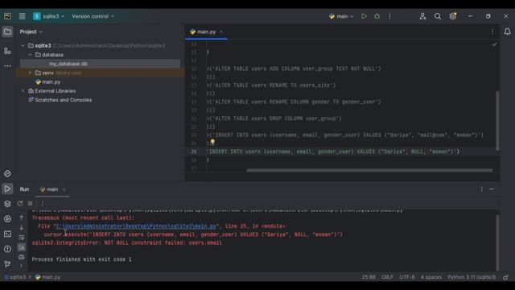Open Python 3.11 interpreter selector
515x290 pixels.
pyautogui.click(x=472, y=277)
